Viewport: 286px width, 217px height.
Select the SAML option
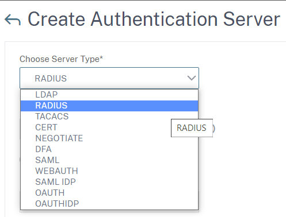click(109, 160)
